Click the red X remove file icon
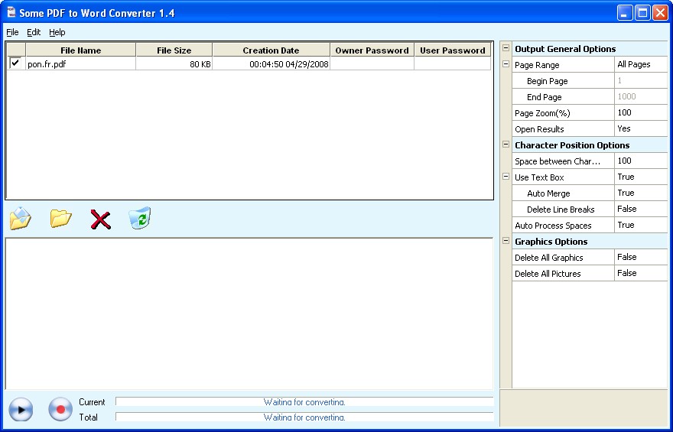The image size is (673, 432). click(x=100, y=219)
